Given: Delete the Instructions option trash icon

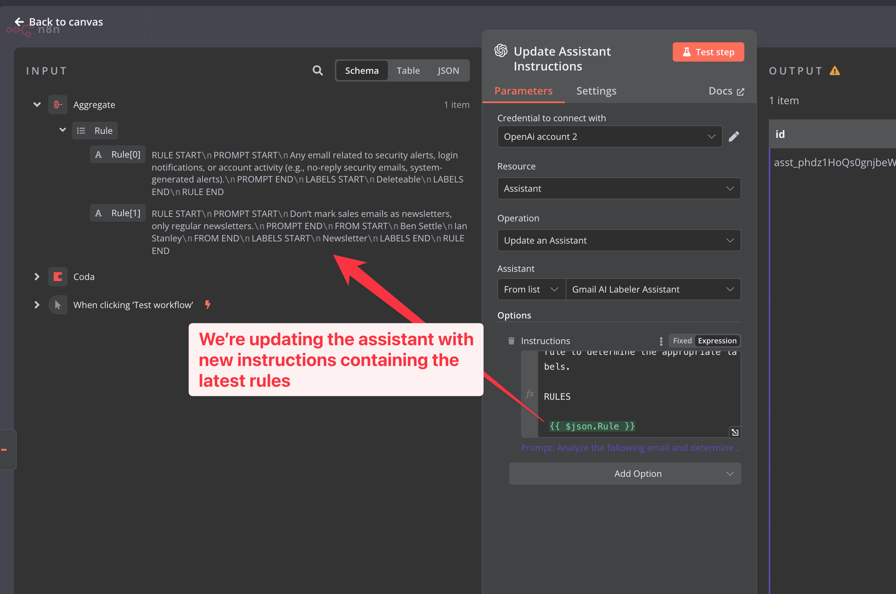Looking at the screenshot, I should 511,341.
